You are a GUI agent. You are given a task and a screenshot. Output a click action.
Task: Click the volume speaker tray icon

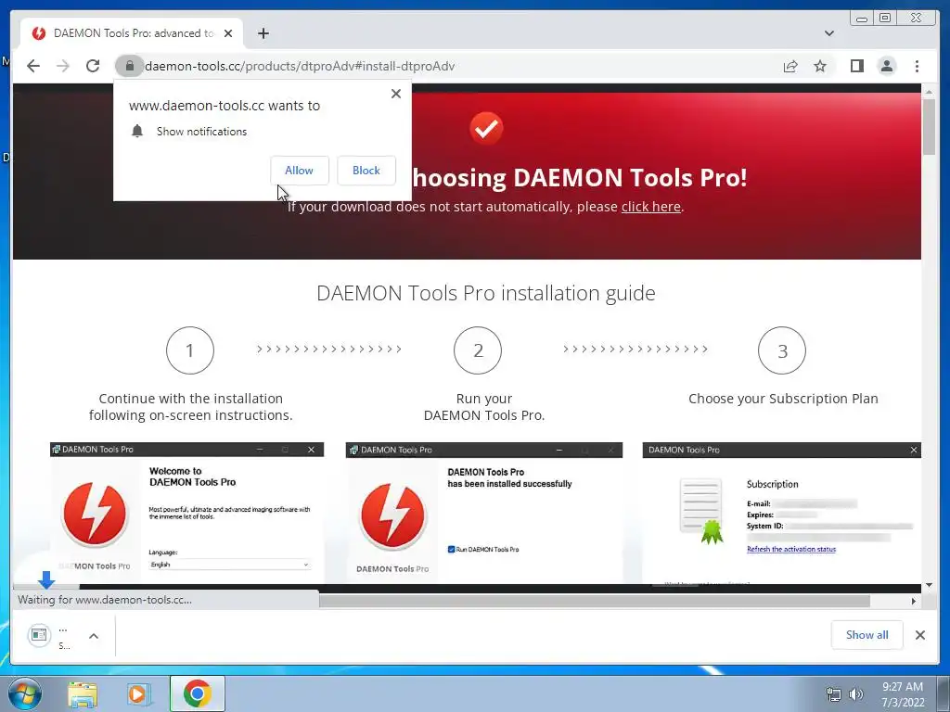(x=856, y=695)
